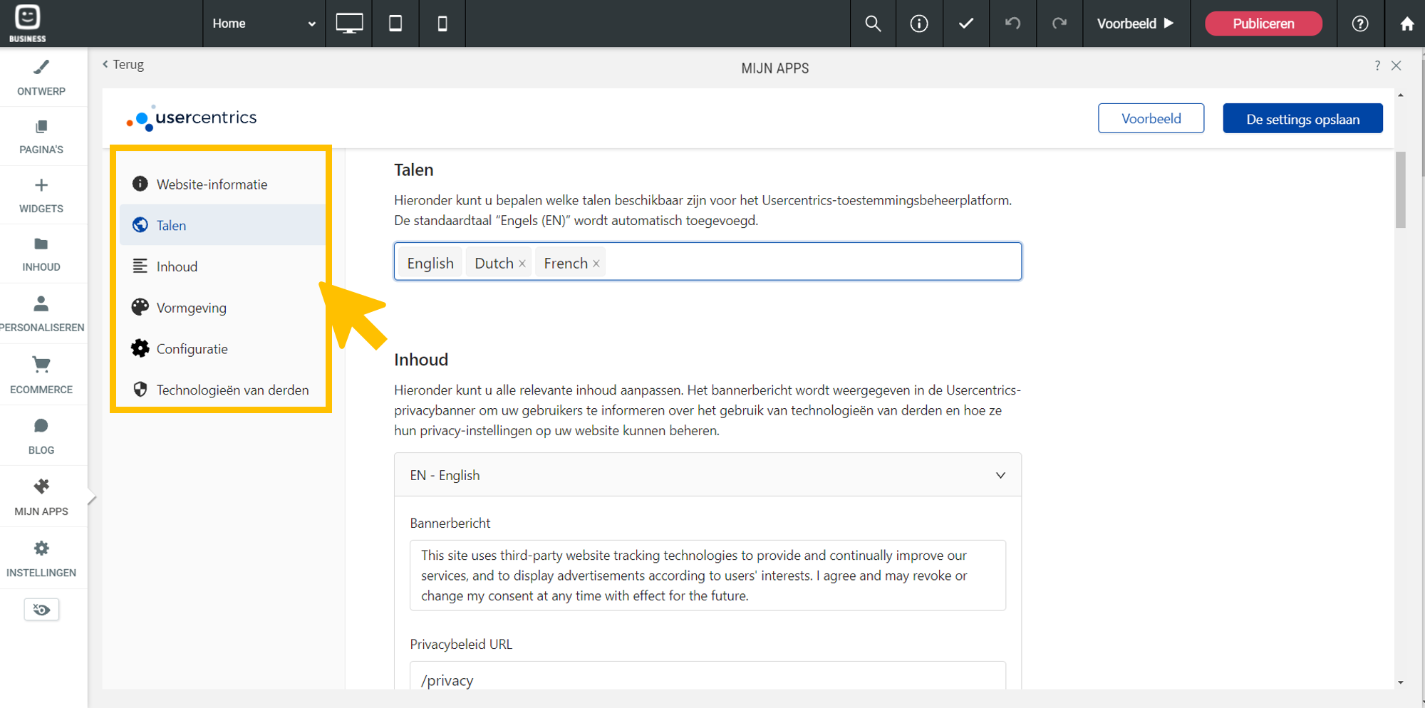
Task: Click the undo arrow icon
Action: click(x=1012, y=24)
